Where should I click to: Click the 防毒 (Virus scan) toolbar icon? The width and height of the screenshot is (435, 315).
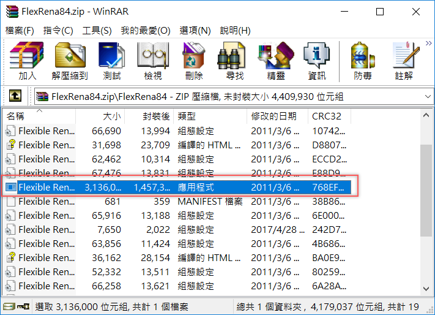(363, 61)
